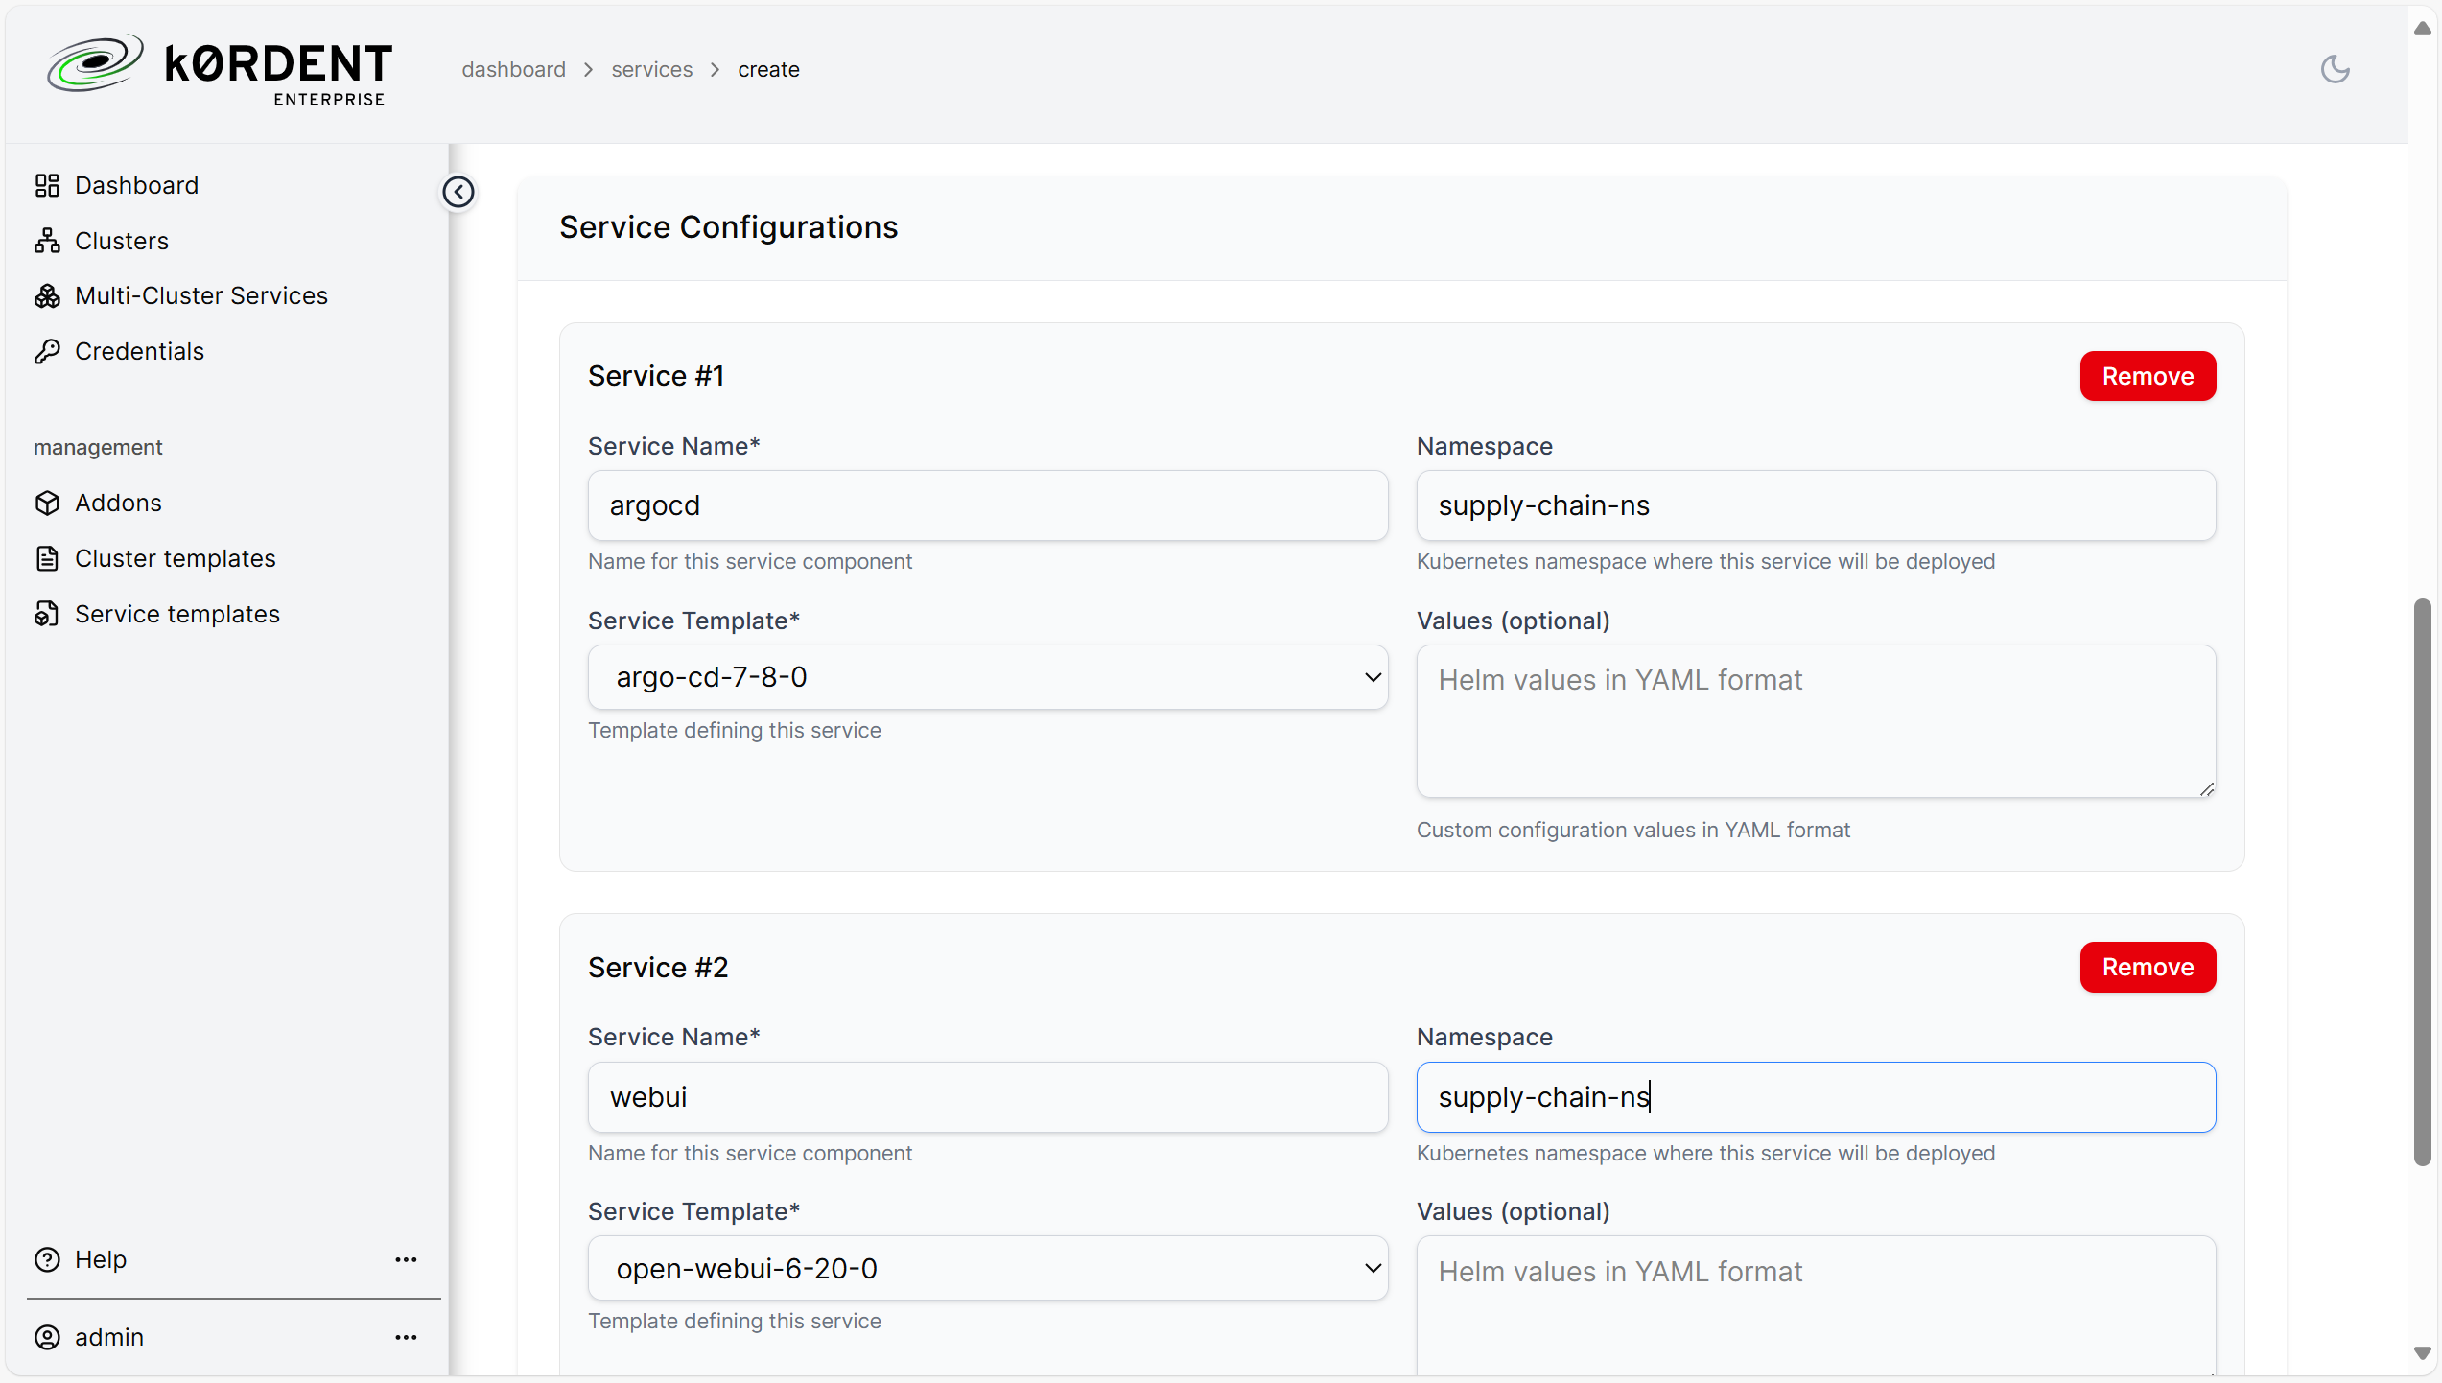Click the page vertical scrollbar thumb

pyautogui.click(x=2422, y=882)
